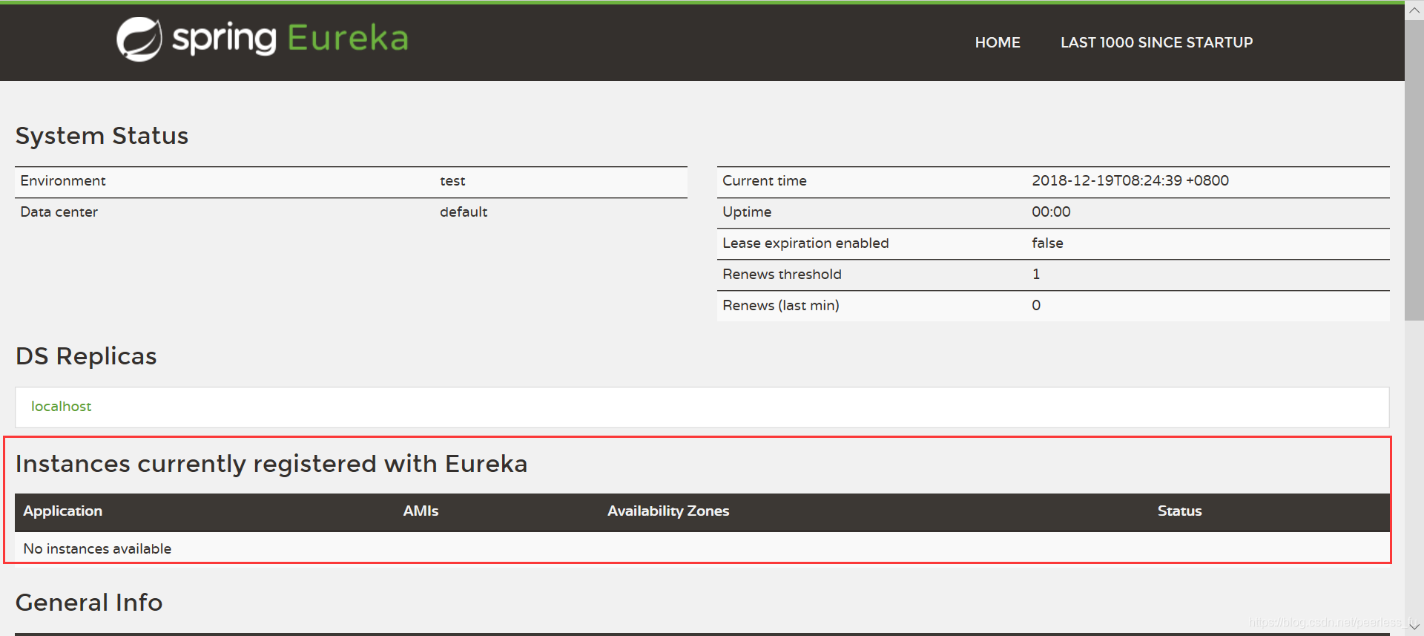Select the Availability Zones column header
This screenshot has width=1424, height=636.
pyautogui.click(x=668, y=511)
